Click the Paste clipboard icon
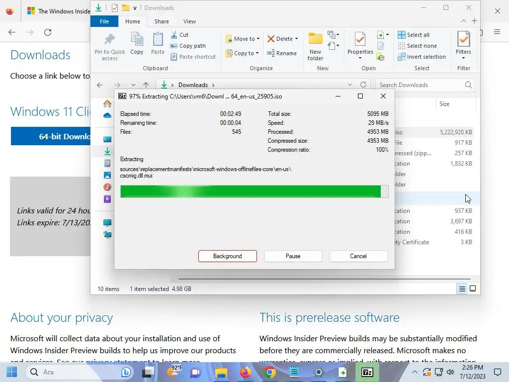This screenshot has height=382, width=509. (158, 40)
